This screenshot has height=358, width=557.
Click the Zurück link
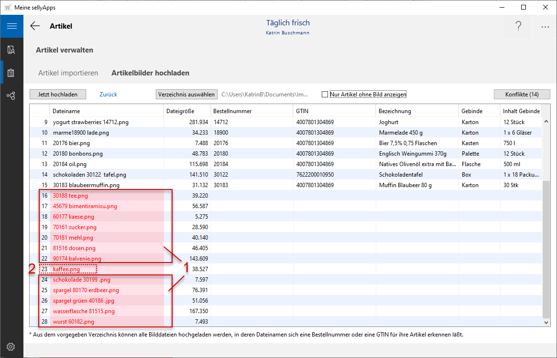108,95
